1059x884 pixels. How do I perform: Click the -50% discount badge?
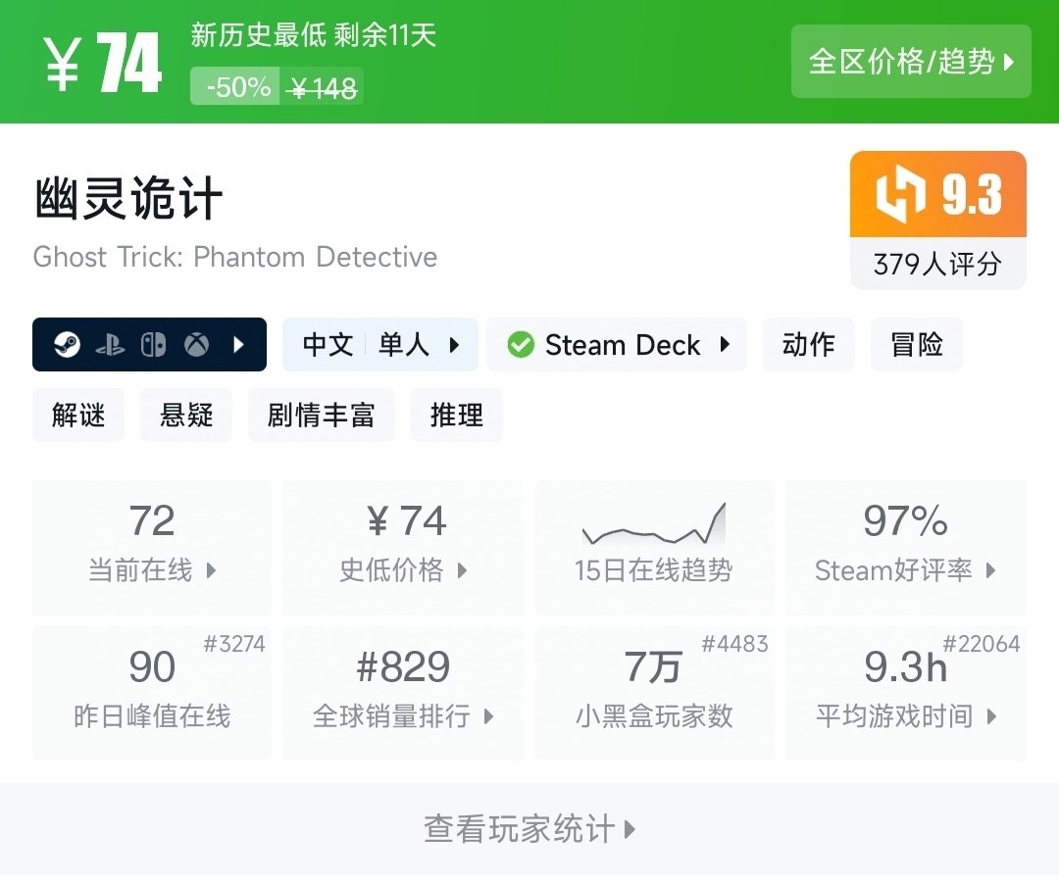(x=235, y=86)
